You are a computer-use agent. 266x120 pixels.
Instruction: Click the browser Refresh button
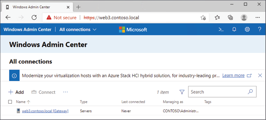(34, 17)
